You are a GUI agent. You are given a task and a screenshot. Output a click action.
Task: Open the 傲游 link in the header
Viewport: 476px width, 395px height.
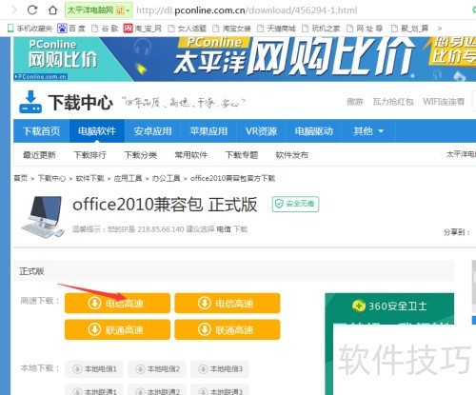[x=355, y=102]
